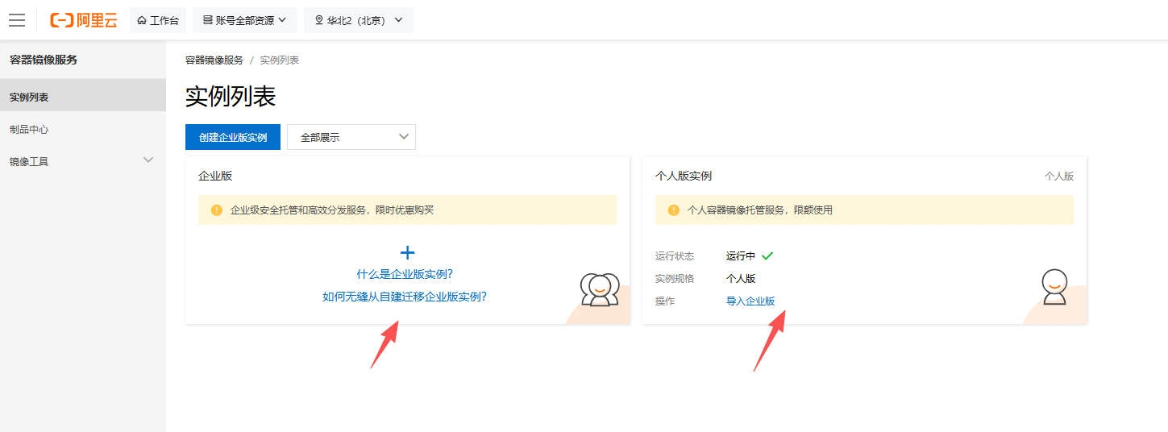Click the 创建企业版实例 button
1168x432 pixels.
click(x=233, y=137)
